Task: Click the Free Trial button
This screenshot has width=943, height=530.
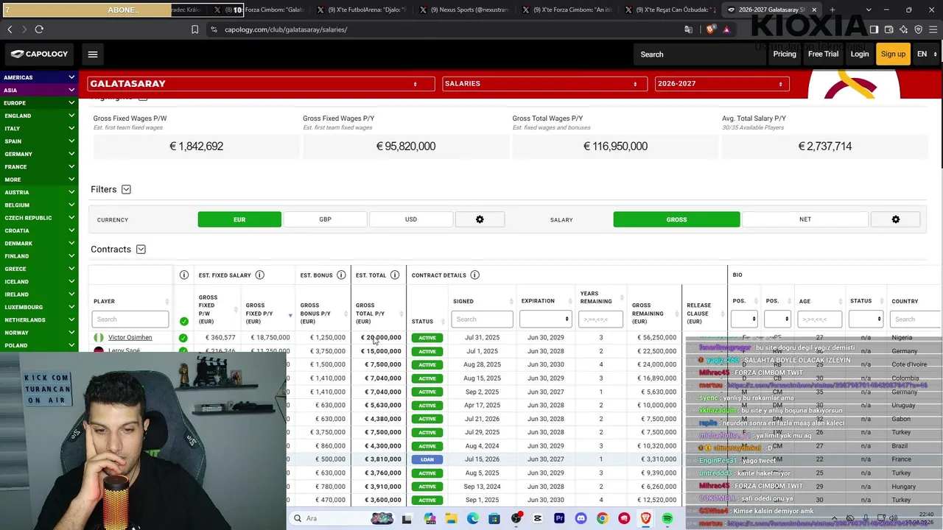Action: click(x=823, y=54)
